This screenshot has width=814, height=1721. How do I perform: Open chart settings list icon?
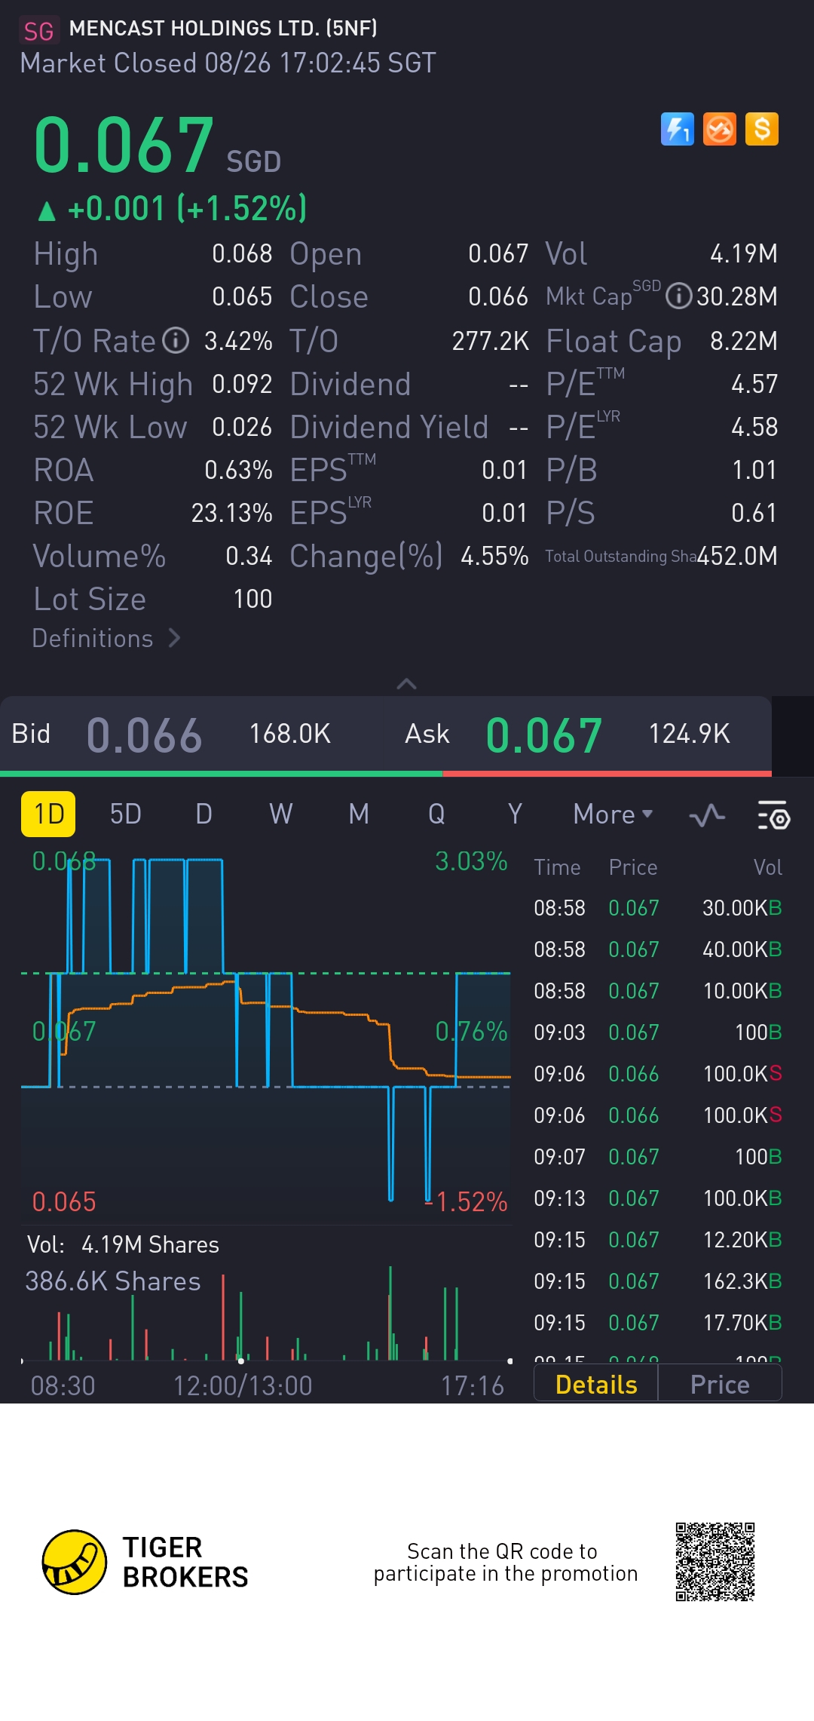pos(773,815)
